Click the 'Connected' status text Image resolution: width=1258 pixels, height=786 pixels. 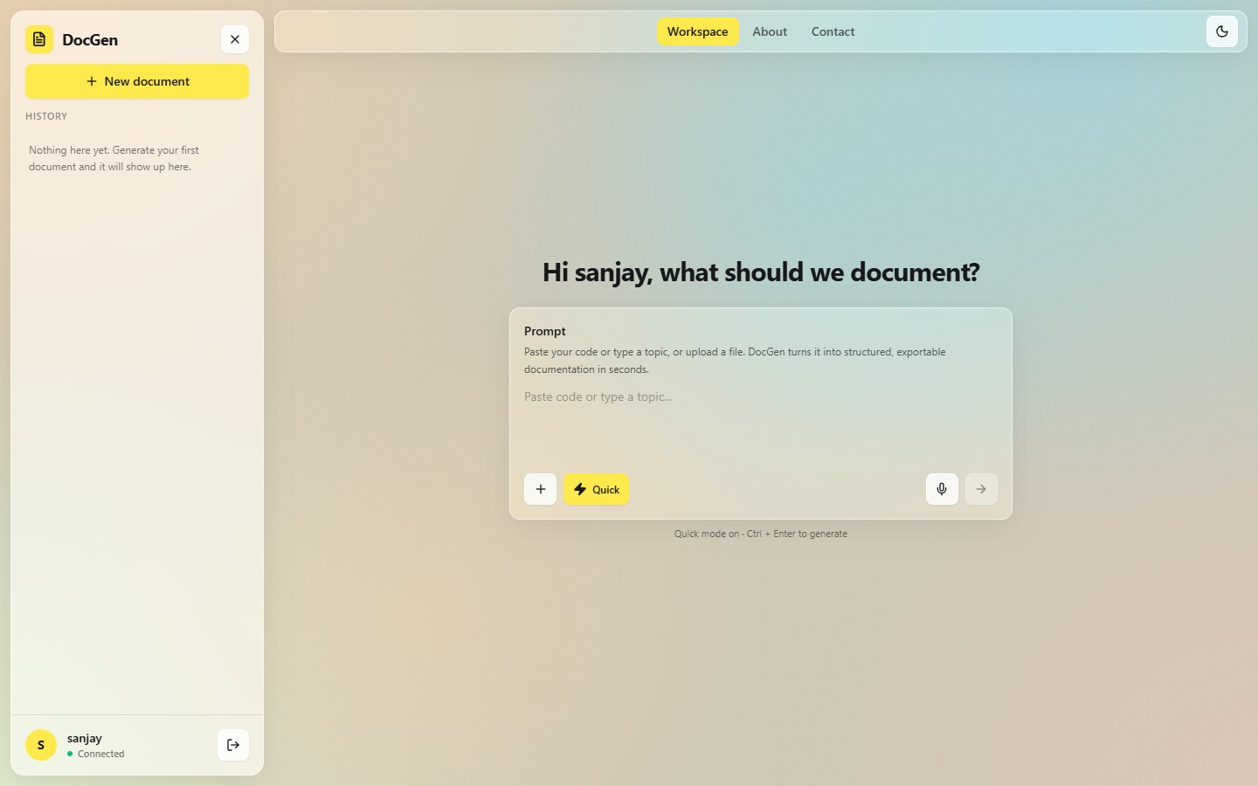100,754
